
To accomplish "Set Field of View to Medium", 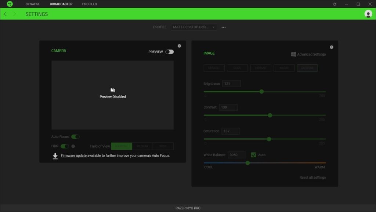I will coord(142,146).
